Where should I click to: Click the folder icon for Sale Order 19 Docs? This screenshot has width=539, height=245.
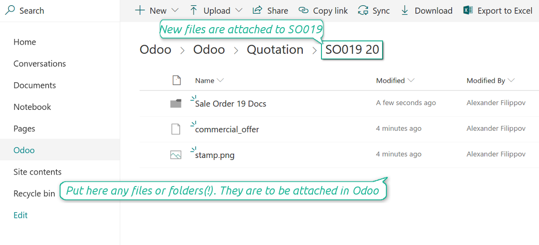tap(176, 103)
